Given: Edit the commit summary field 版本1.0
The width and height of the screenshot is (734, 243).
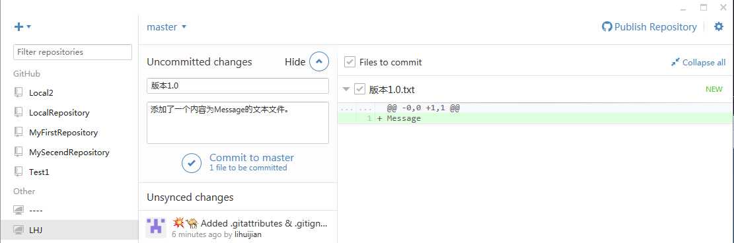Looking at the screenshot, I should (238, 86).
